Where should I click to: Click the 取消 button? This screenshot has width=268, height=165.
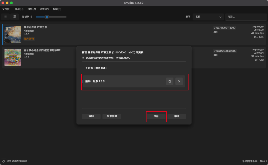click(x=177, y=116)
